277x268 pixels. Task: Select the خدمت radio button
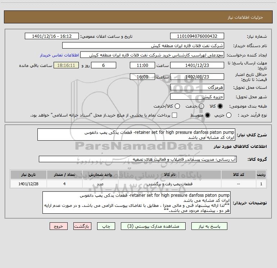click(201, 106)
